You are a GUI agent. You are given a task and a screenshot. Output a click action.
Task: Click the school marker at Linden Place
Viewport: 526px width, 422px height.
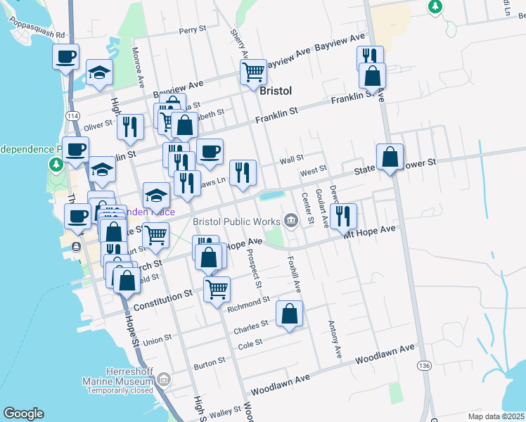tap(156, 196)
